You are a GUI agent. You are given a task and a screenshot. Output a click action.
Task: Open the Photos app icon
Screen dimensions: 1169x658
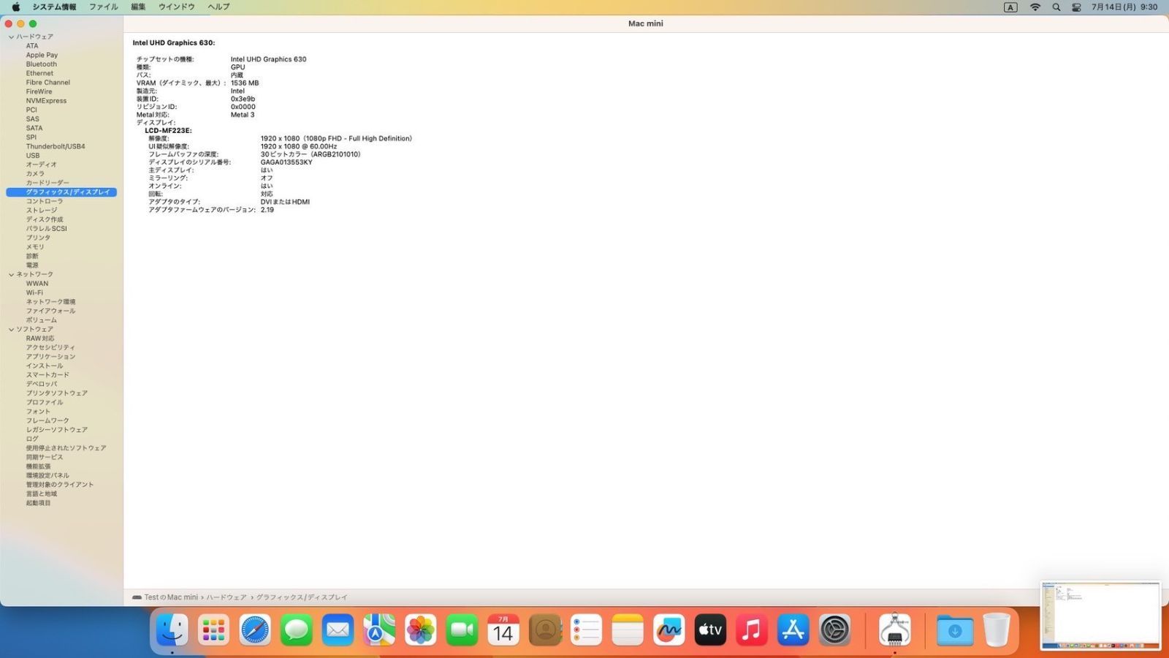pos(421,629)
